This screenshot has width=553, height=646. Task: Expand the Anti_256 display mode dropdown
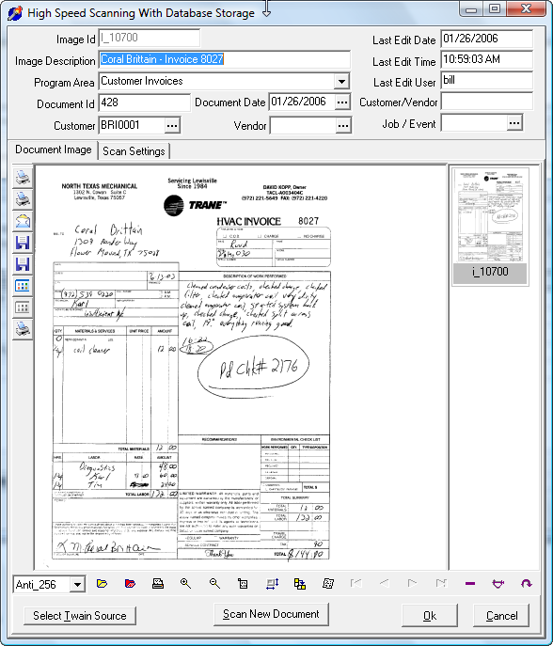pos(77,585)
